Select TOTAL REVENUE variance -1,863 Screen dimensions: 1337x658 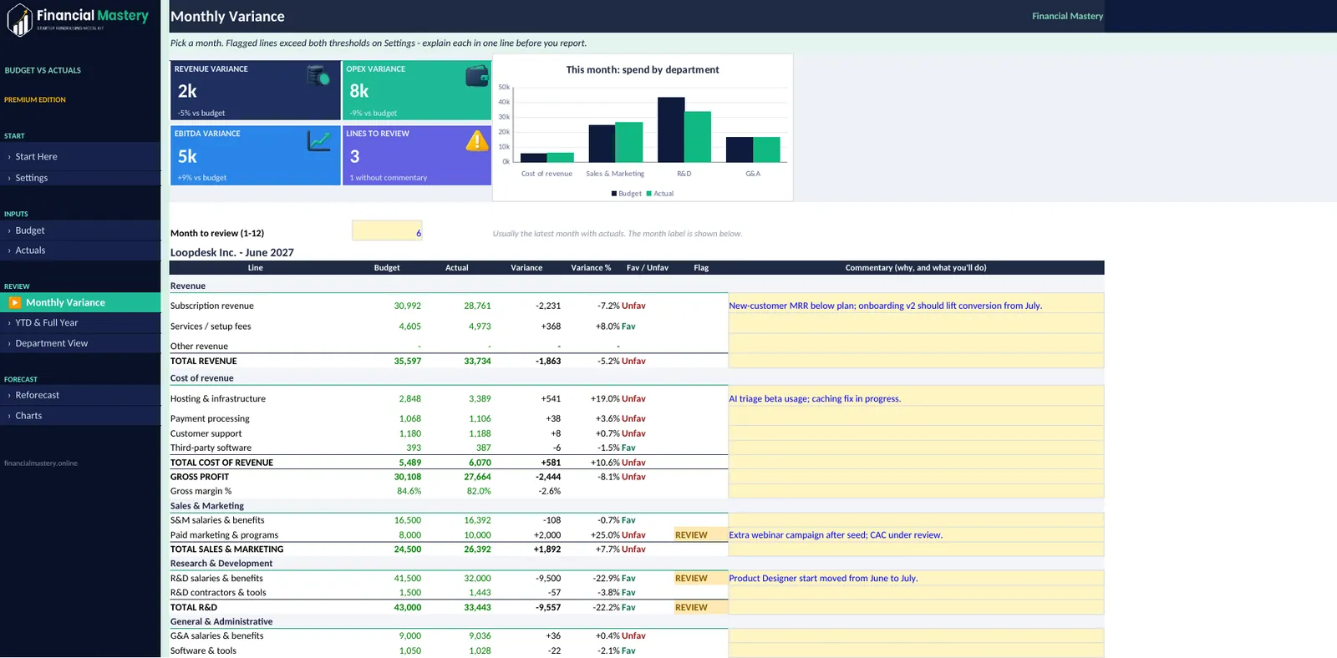click(x=548, y=362)
